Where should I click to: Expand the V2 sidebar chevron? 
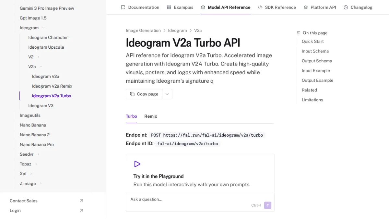coord(38,57)
